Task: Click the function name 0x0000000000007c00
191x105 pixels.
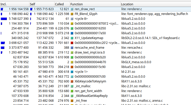Action: [x=90, y=77]
